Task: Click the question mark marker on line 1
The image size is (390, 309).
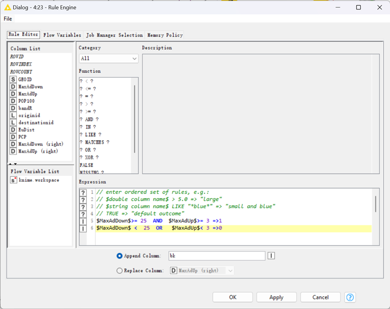Action: [x=83, y=192]
